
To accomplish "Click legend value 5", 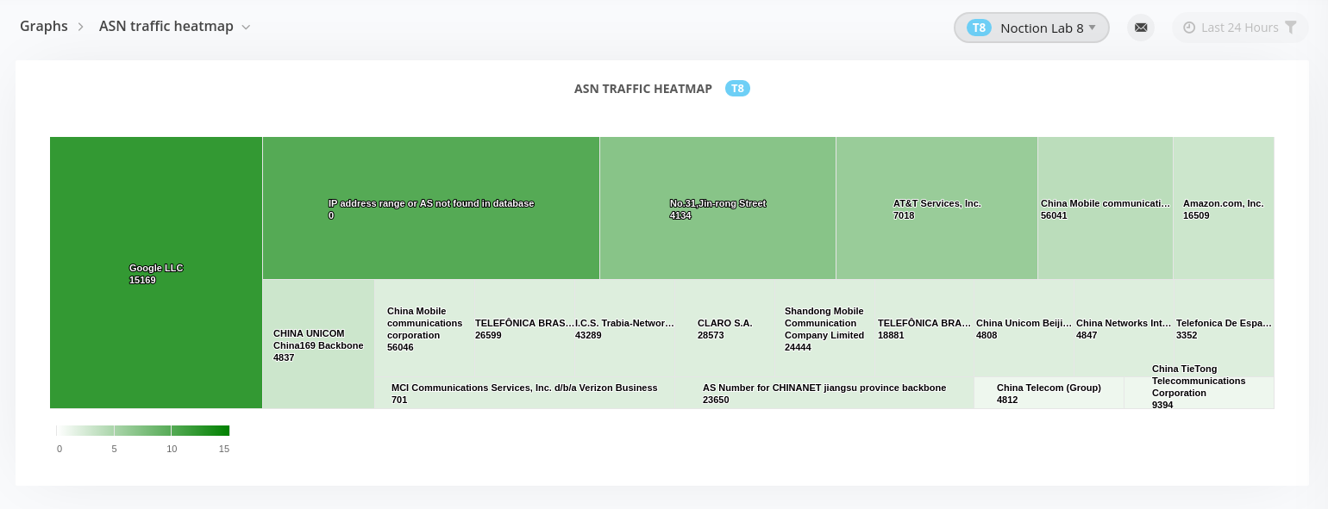I will point(114,449).
